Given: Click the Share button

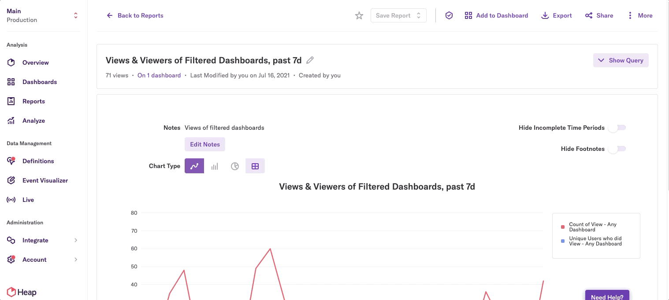Looking at the screenshot, I should coord(599,15).
